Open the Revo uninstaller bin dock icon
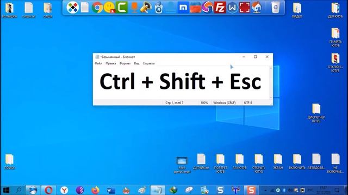 [x=158, y=8]
